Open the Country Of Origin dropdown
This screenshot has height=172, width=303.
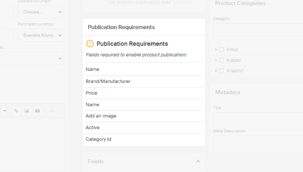(41, 12)
